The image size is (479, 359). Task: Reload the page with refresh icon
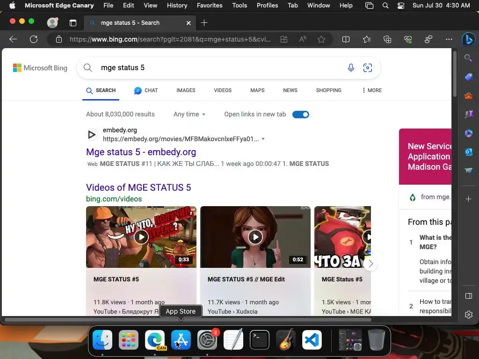tap(34, 39)
